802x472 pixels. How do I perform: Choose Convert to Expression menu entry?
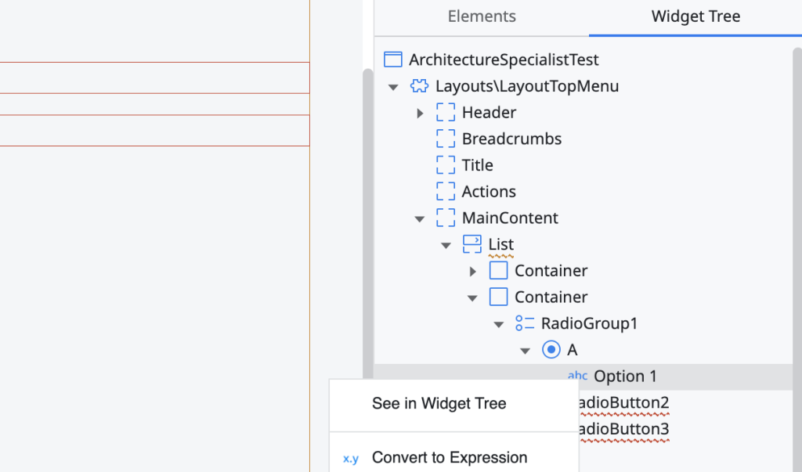[449, 458]
